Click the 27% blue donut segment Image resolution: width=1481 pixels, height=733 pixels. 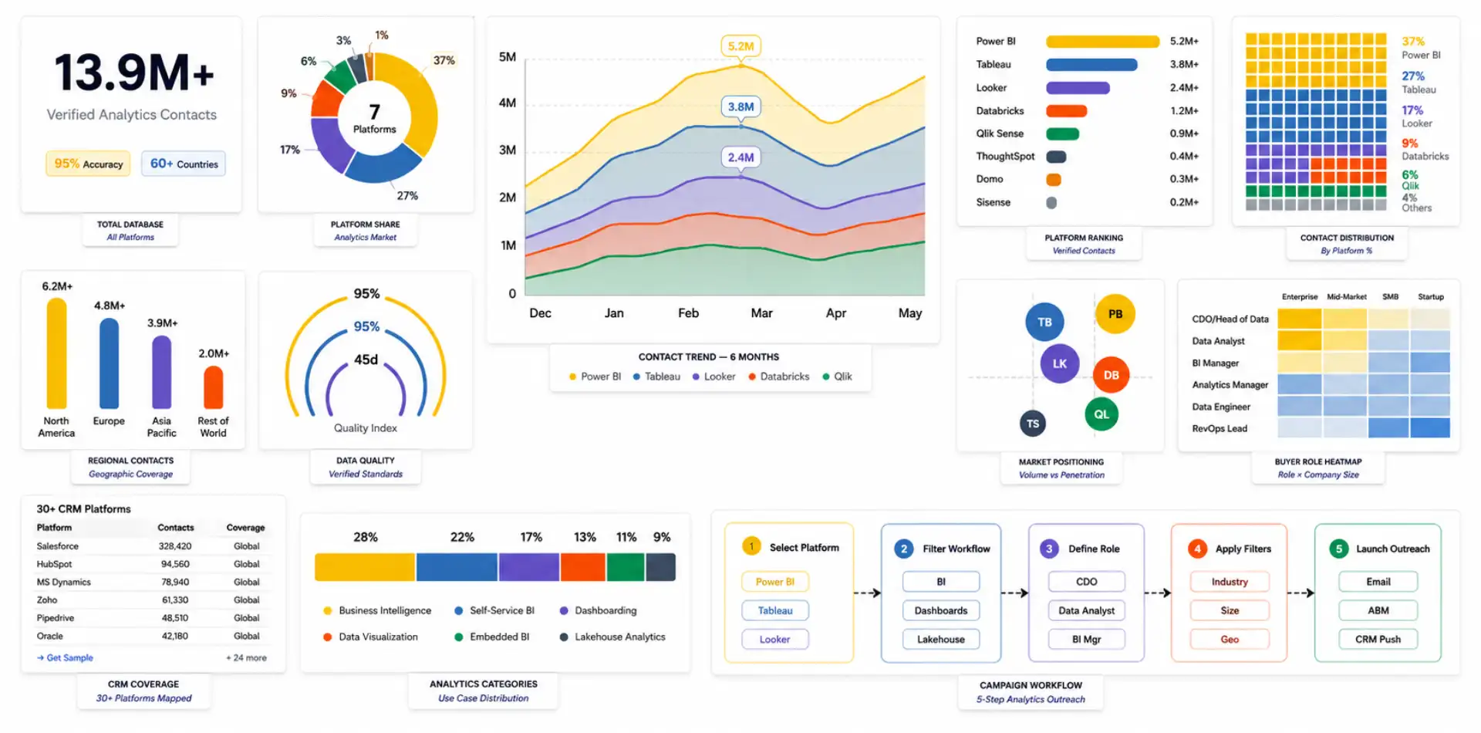coord(383,165)
